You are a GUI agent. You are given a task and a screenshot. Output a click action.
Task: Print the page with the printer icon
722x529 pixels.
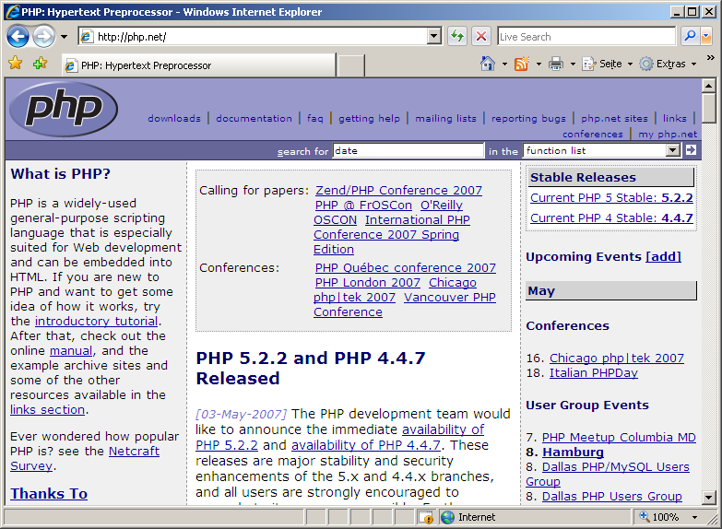[x=556, y=64]
